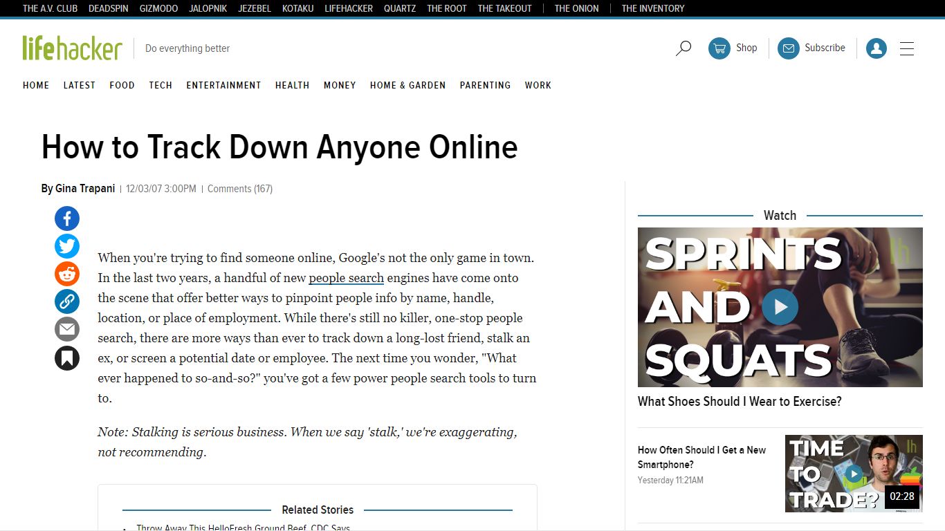Visit QUARTZ network link
Screen dimensions: 945x531
point(400,8)
